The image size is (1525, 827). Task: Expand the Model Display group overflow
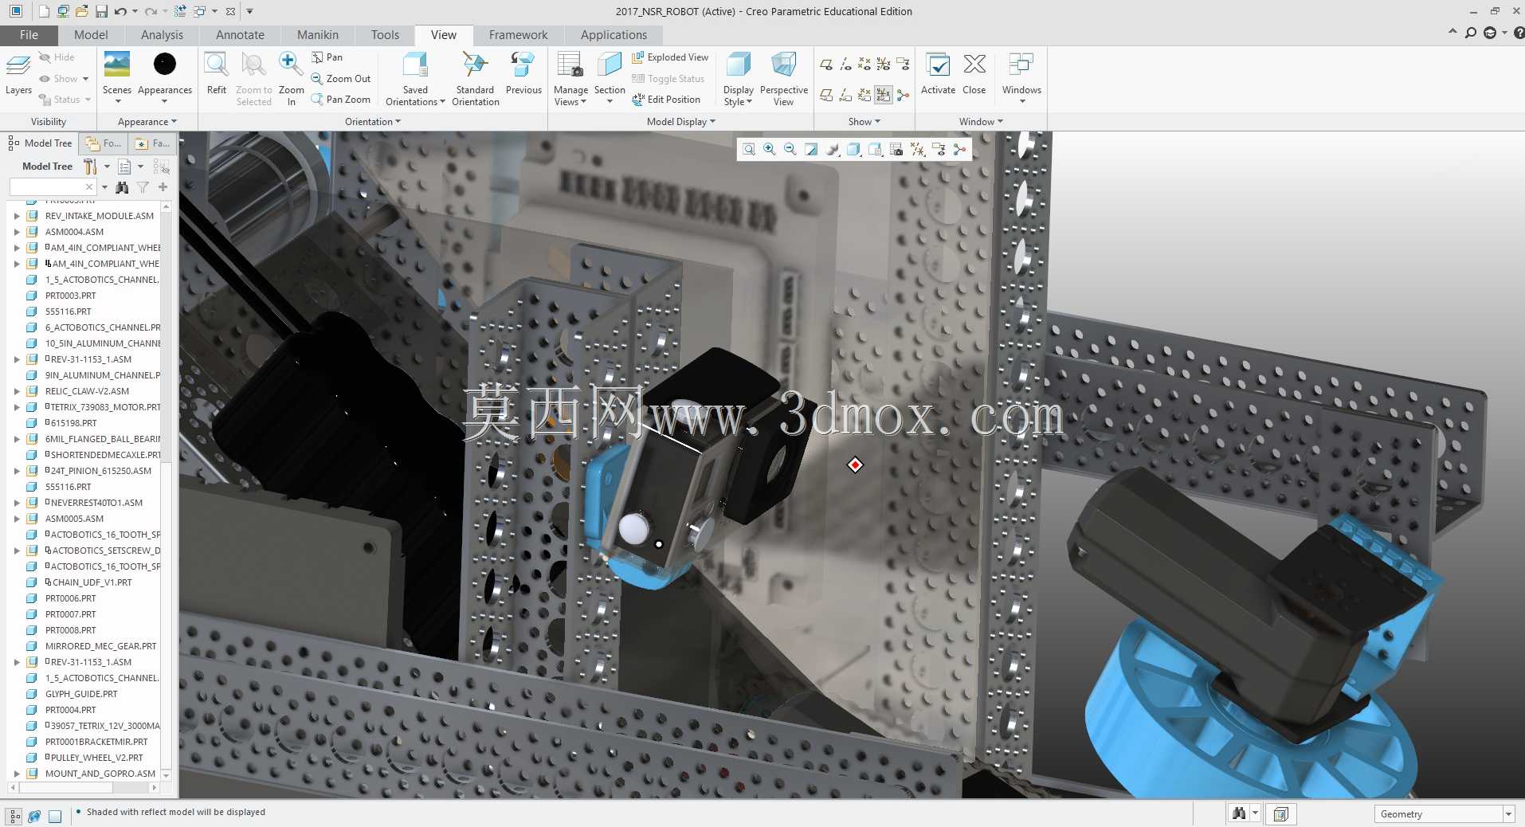click(681, 122)
